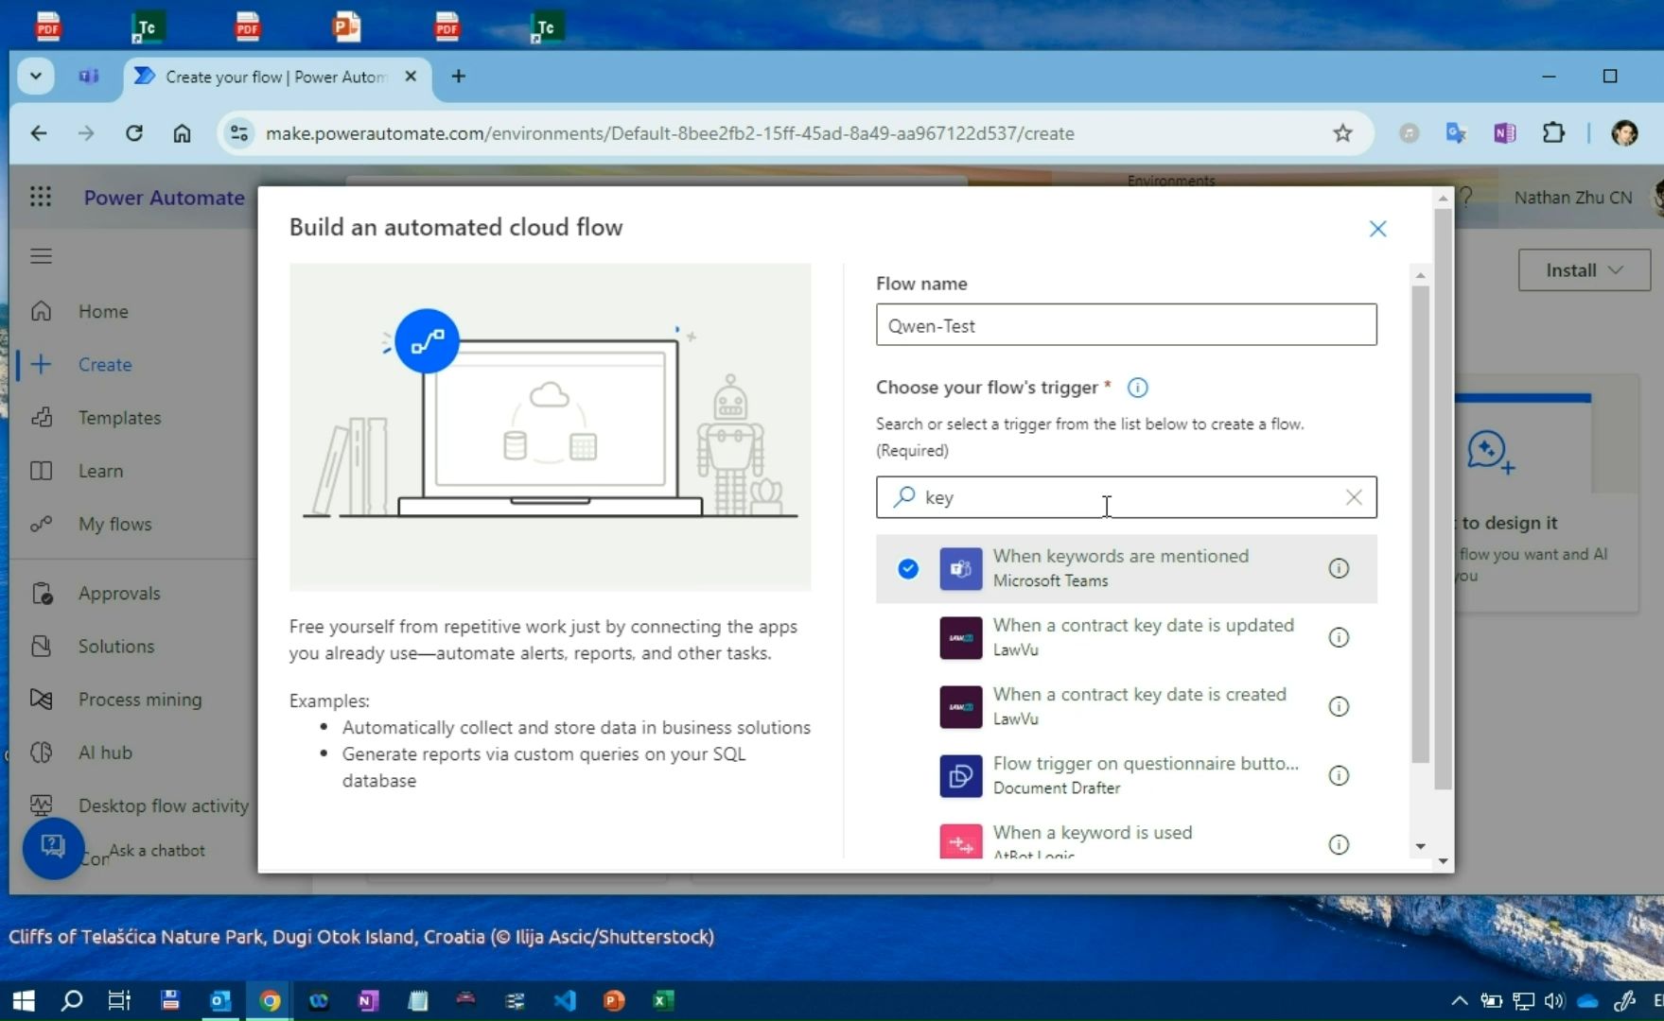Viewport: 1664px width, 1021px height.
Task: Close the 'Create your flow' browser tab
Action: point(411,77)
